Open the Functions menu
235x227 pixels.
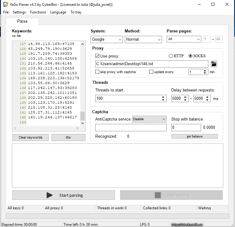pos(38,12)
